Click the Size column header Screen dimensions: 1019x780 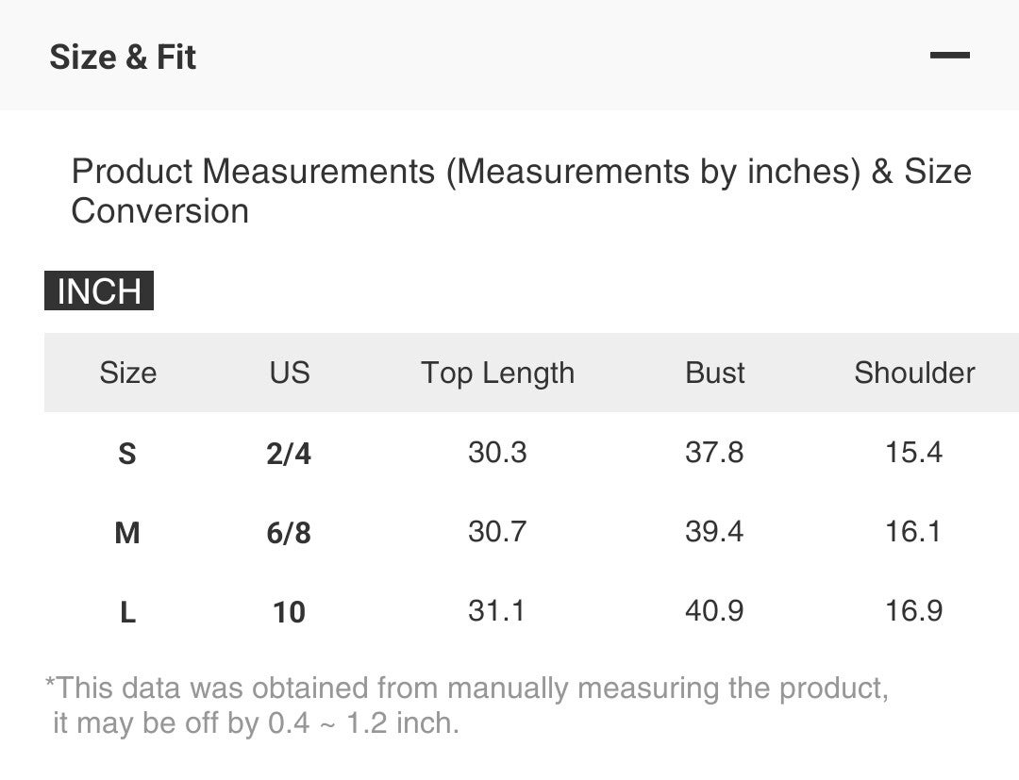point(128,373)
